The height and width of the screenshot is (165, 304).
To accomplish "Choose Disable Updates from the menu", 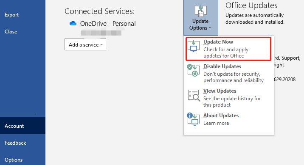I will click(x=228, y=74).
